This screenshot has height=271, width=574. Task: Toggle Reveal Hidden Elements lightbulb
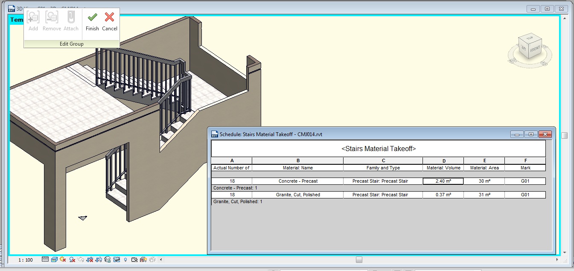click(125, 259)
